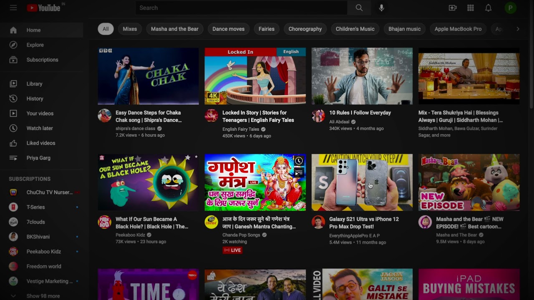Click the page vertical scrollbar
Viewport: 534px width, 300px height.
531,54
